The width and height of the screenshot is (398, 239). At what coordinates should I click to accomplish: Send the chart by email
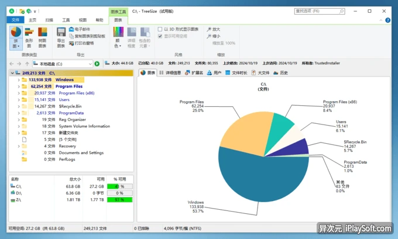pyautogui.click(x=80, y=29)
